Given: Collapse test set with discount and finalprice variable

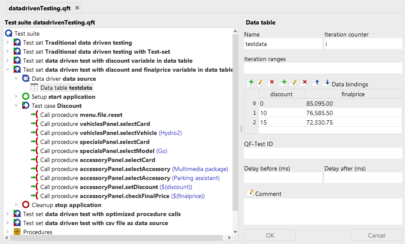Looking at the screenshot, I should [7, 70].
